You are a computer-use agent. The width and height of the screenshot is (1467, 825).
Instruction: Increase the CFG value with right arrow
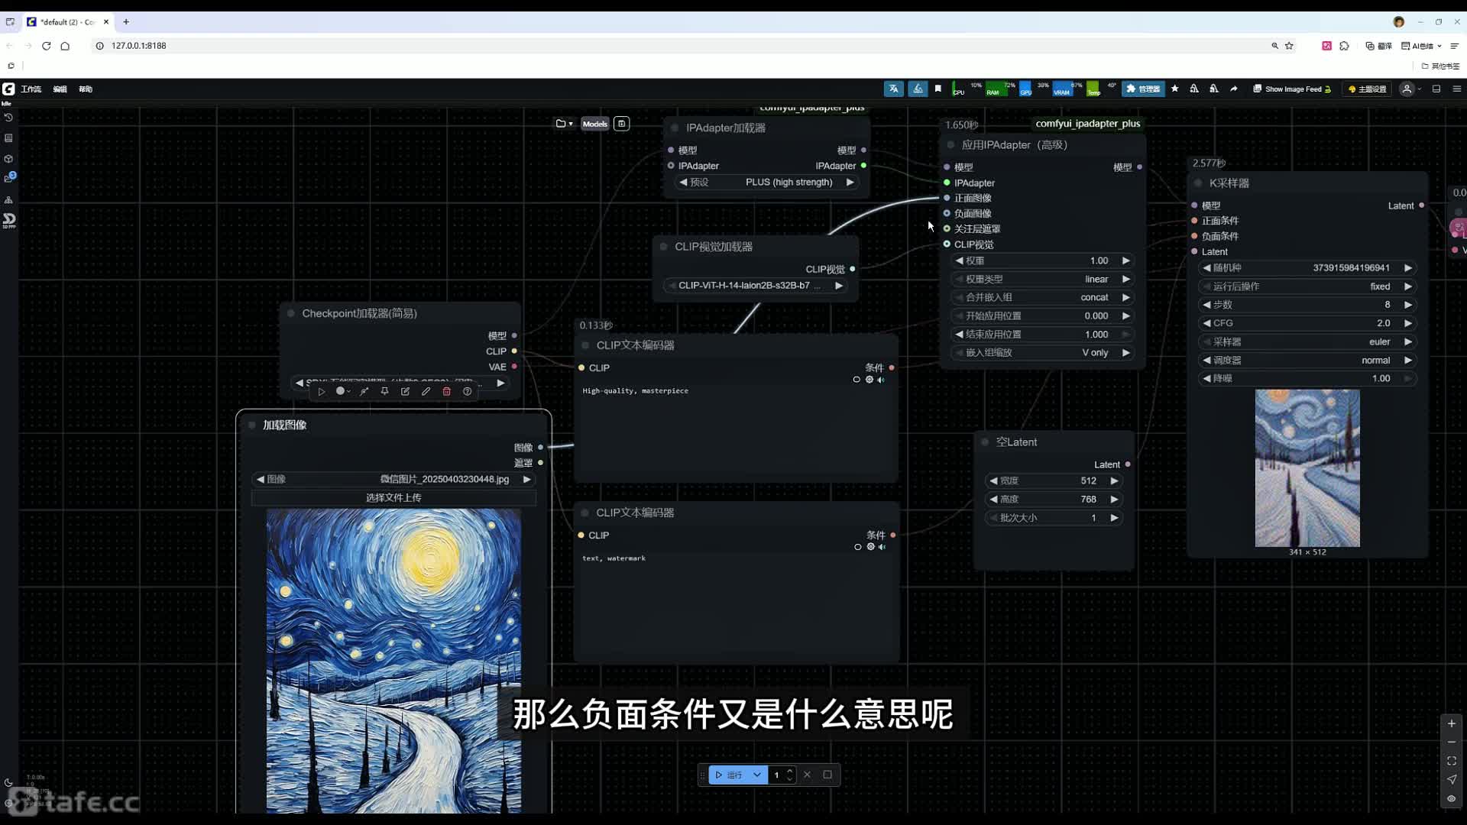[1408, 323]
